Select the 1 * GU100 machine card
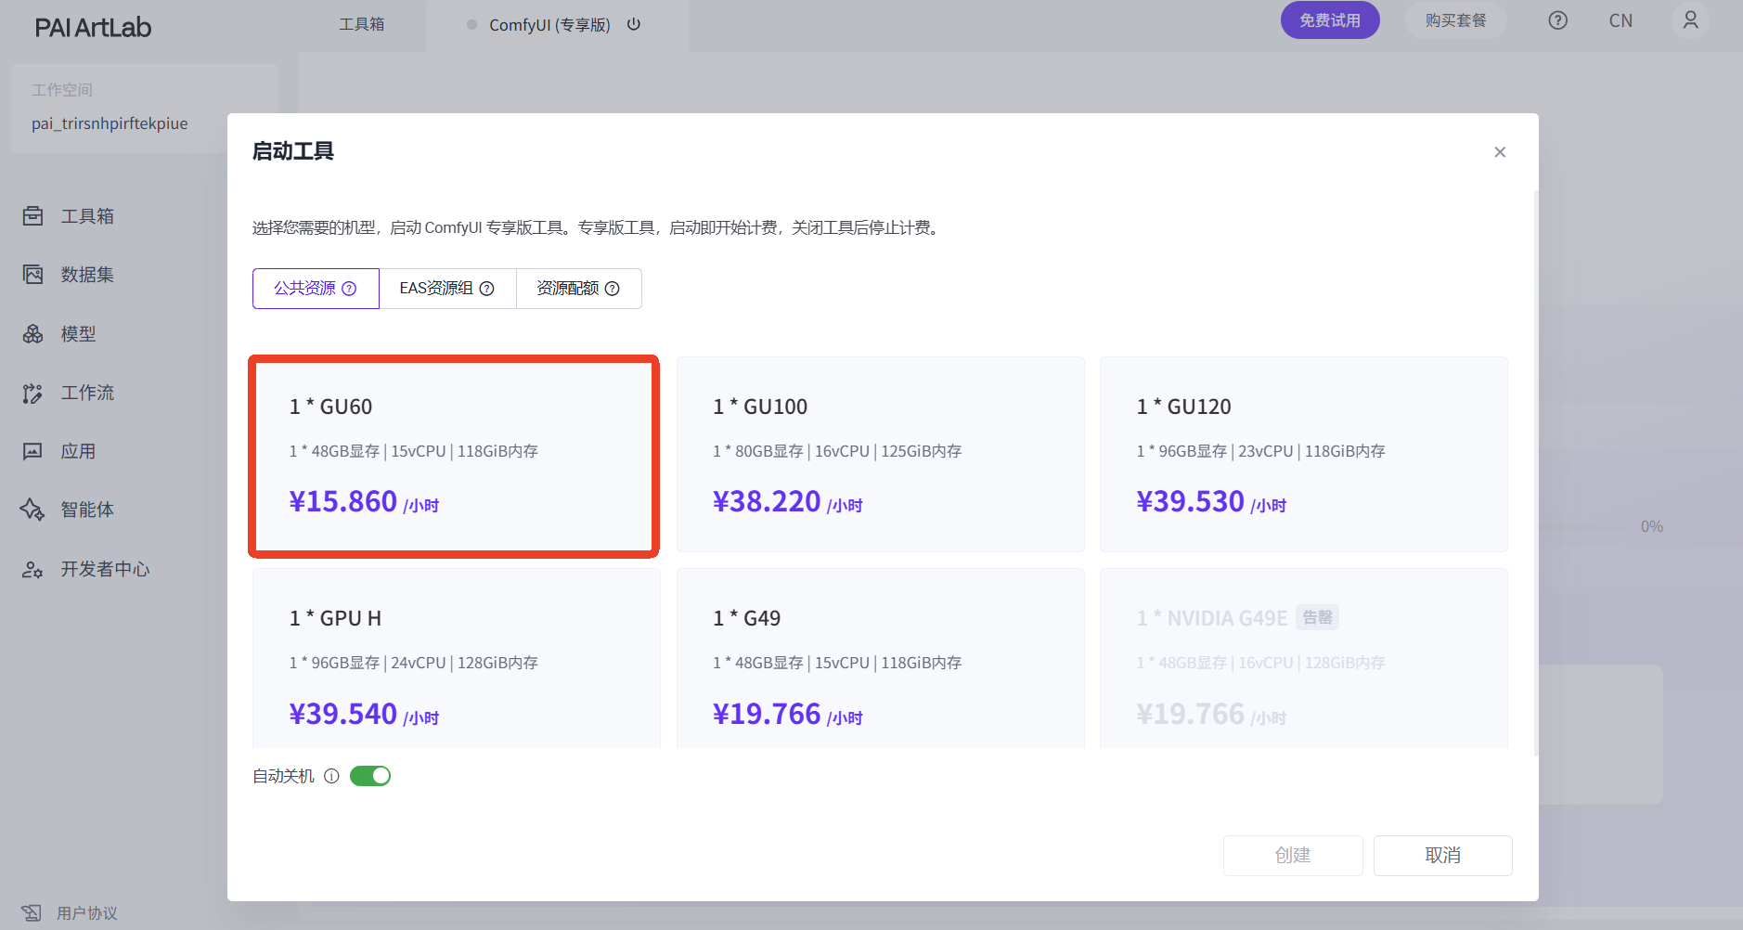 [881, 455]
